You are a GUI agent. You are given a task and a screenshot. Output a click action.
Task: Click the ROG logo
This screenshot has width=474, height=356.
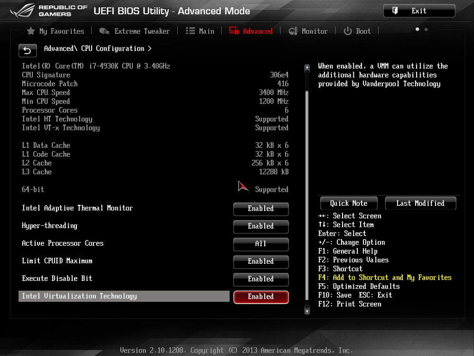pyautogui.click(x=23, y=11)
